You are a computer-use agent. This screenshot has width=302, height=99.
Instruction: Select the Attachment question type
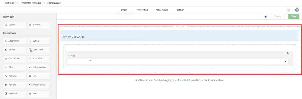(15, 41)
